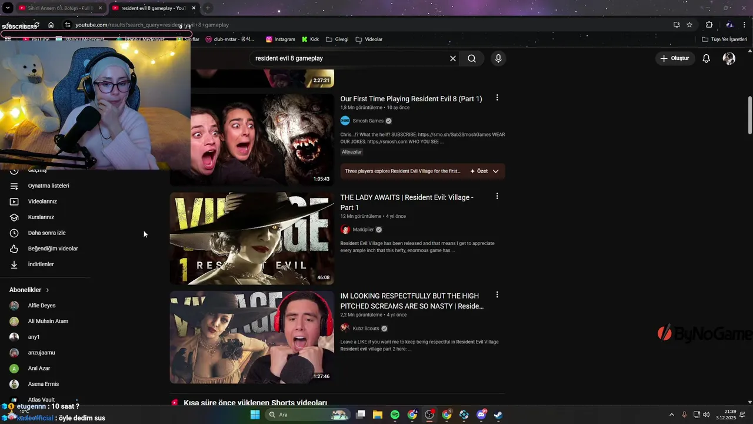Image resolution: width=753 pixels, height=424 pixels.
Task: Expand the Abonelikler subscriptions section
Action: point(29,290)
